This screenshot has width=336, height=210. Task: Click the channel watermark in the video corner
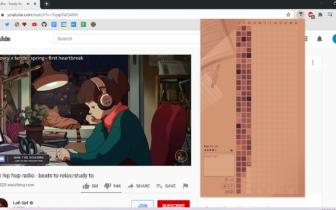[x=181, y=155]
